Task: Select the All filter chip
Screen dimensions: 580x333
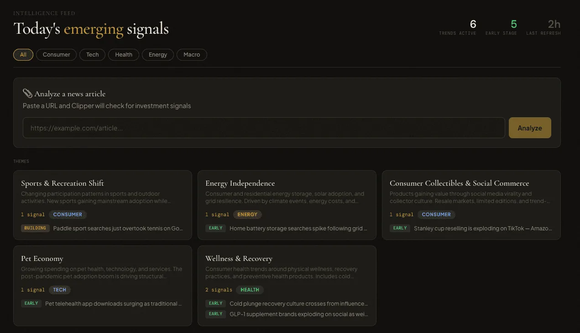Action: click(23, 55)
